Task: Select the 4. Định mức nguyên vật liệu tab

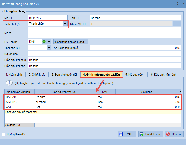Action: (101, 75)
